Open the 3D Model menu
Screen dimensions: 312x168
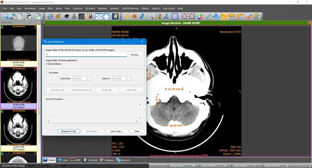click(x=89, y=8)
